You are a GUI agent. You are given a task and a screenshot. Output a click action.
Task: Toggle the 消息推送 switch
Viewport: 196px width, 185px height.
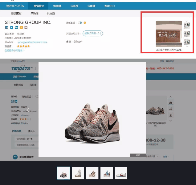click(x=80, y=23)
